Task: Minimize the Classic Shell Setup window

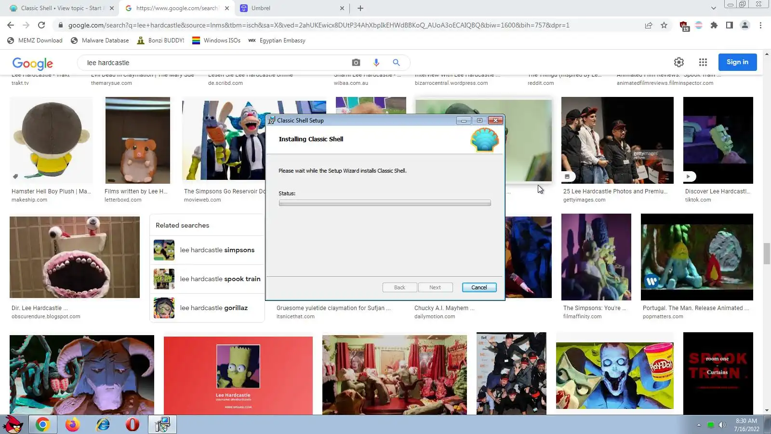Action: [x=464, y=121]
